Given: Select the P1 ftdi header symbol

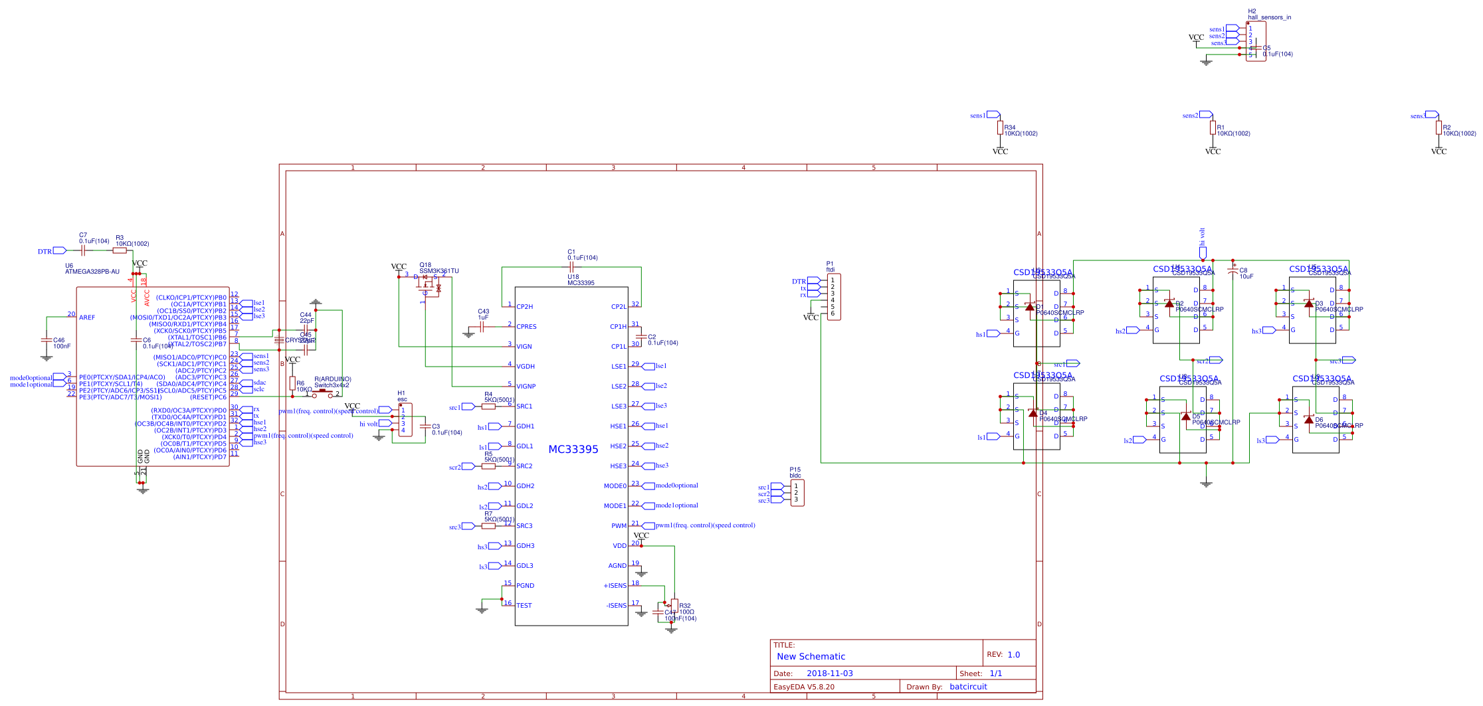Looking at the screenshot, I should point(833,296).
